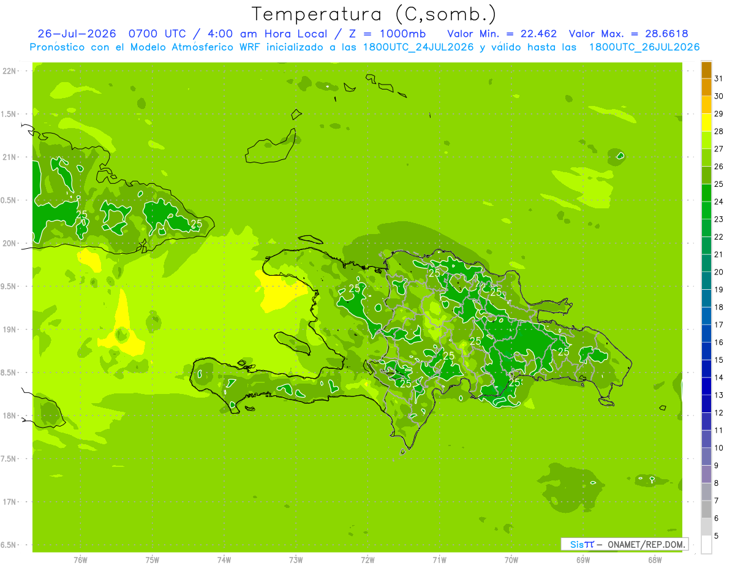Screen dimensions: 735x568
Task: Click the Valor Min. = 22.462 label
Action: [x=502, y=34]
